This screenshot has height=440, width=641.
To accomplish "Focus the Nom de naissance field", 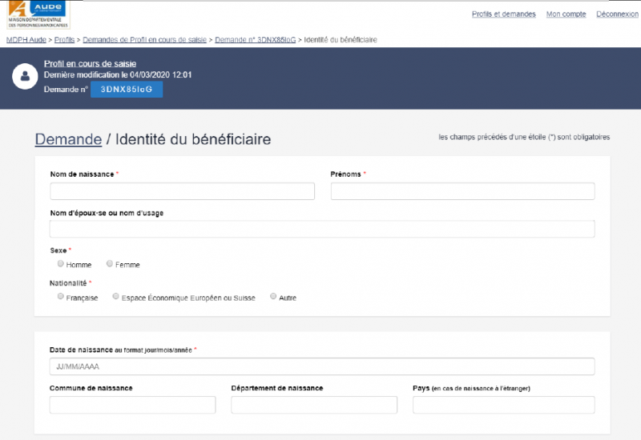I will click(182, 191).
